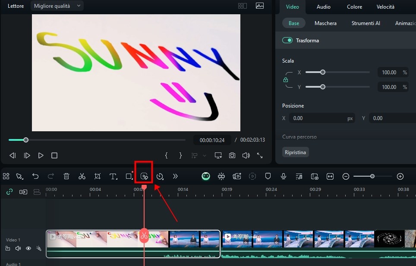
Task: Click the sparkle bar icon beside the robot
Action: pyautogui.click(x=221, y=176)
